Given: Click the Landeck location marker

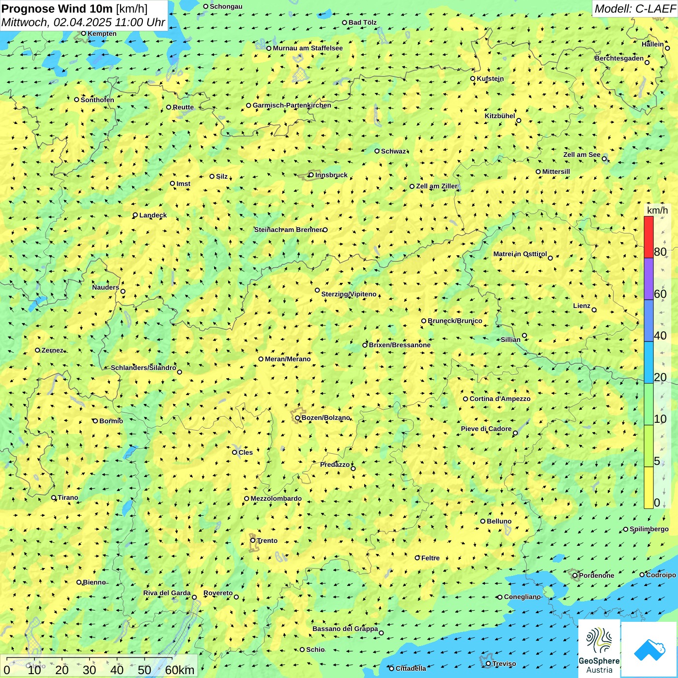Looking at the screenshot, I should coord(135,215).
